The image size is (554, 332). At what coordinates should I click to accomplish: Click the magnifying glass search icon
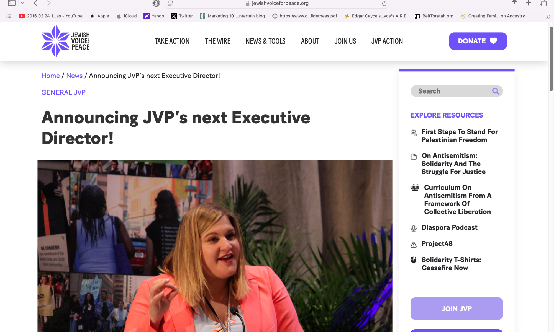click(x=495, y=91)
